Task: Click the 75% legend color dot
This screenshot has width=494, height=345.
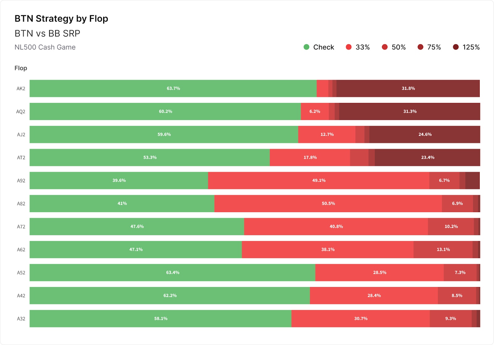Action: point(420,47)
